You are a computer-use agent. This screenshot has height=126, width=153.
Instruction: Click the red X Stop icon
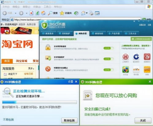[x=31, y=13]
